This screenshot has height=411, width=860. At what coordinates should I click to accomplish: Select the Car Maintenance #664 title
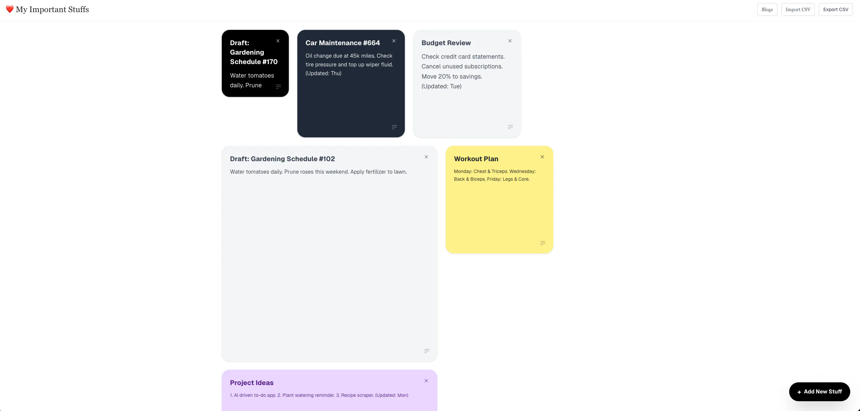343,43
